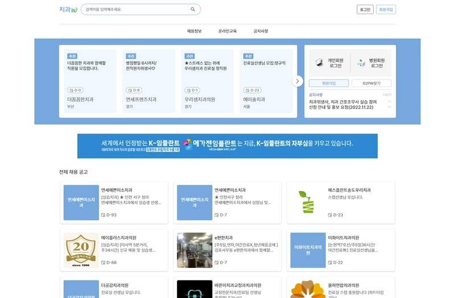Open the 채용정보 menu
Viewport: 450px width, 298px height.
(194, 31)
